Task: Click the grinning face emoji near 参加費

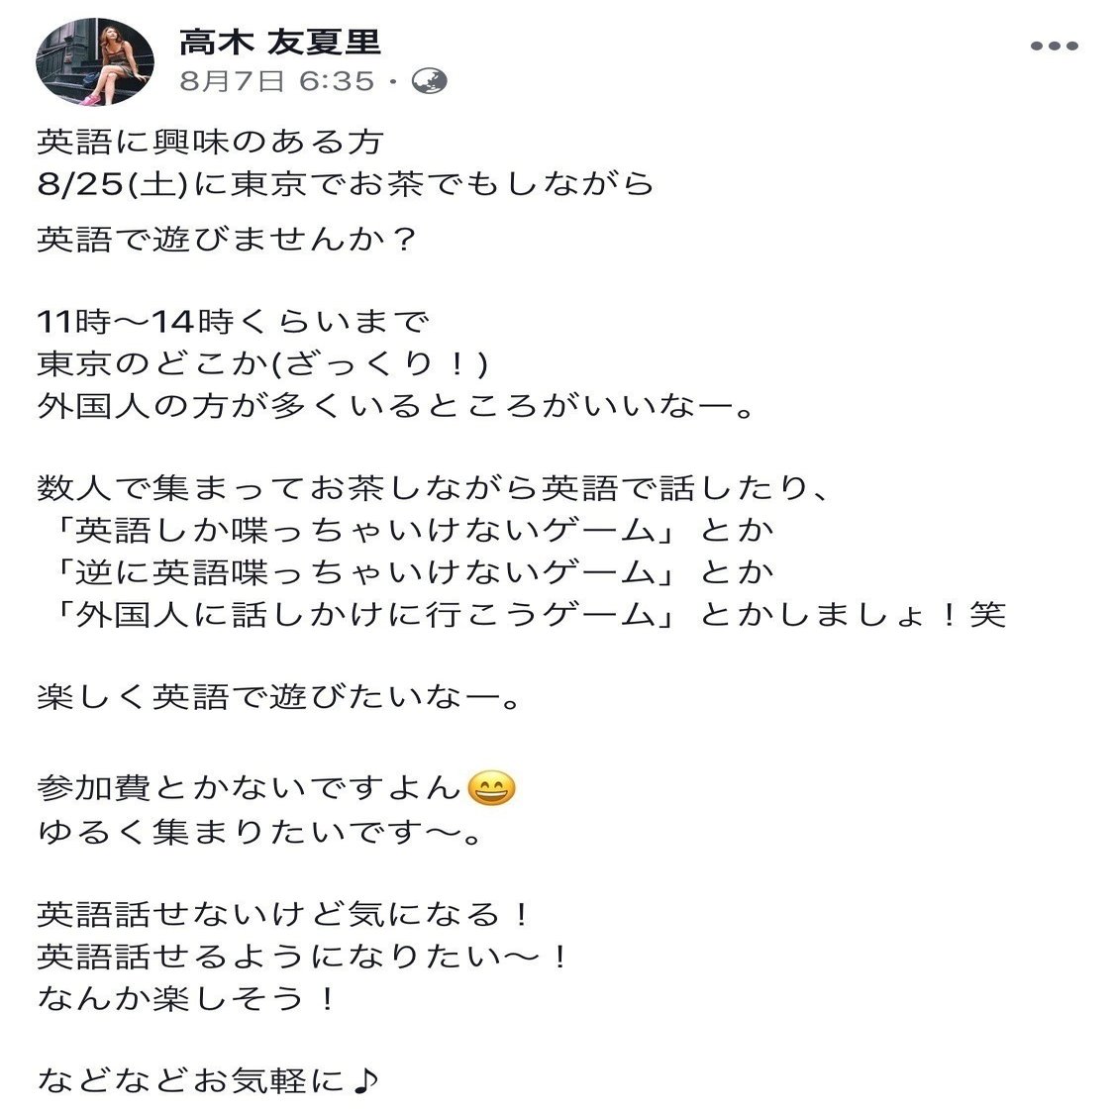Action: coord(492,787)
